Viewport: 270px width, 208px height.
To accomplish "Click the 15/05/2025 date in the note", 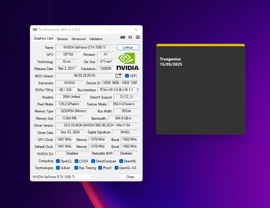I will click(x=171, y=64).
